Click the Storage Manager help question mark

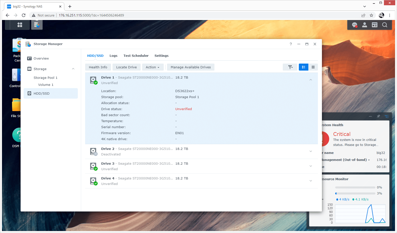tap(291, 44)
